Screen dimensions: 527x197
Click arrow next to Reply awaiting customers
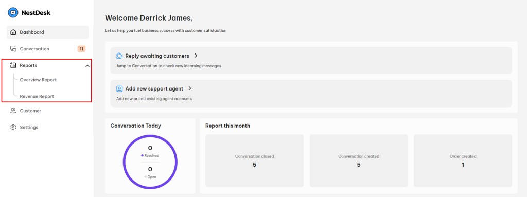(196, 56)
